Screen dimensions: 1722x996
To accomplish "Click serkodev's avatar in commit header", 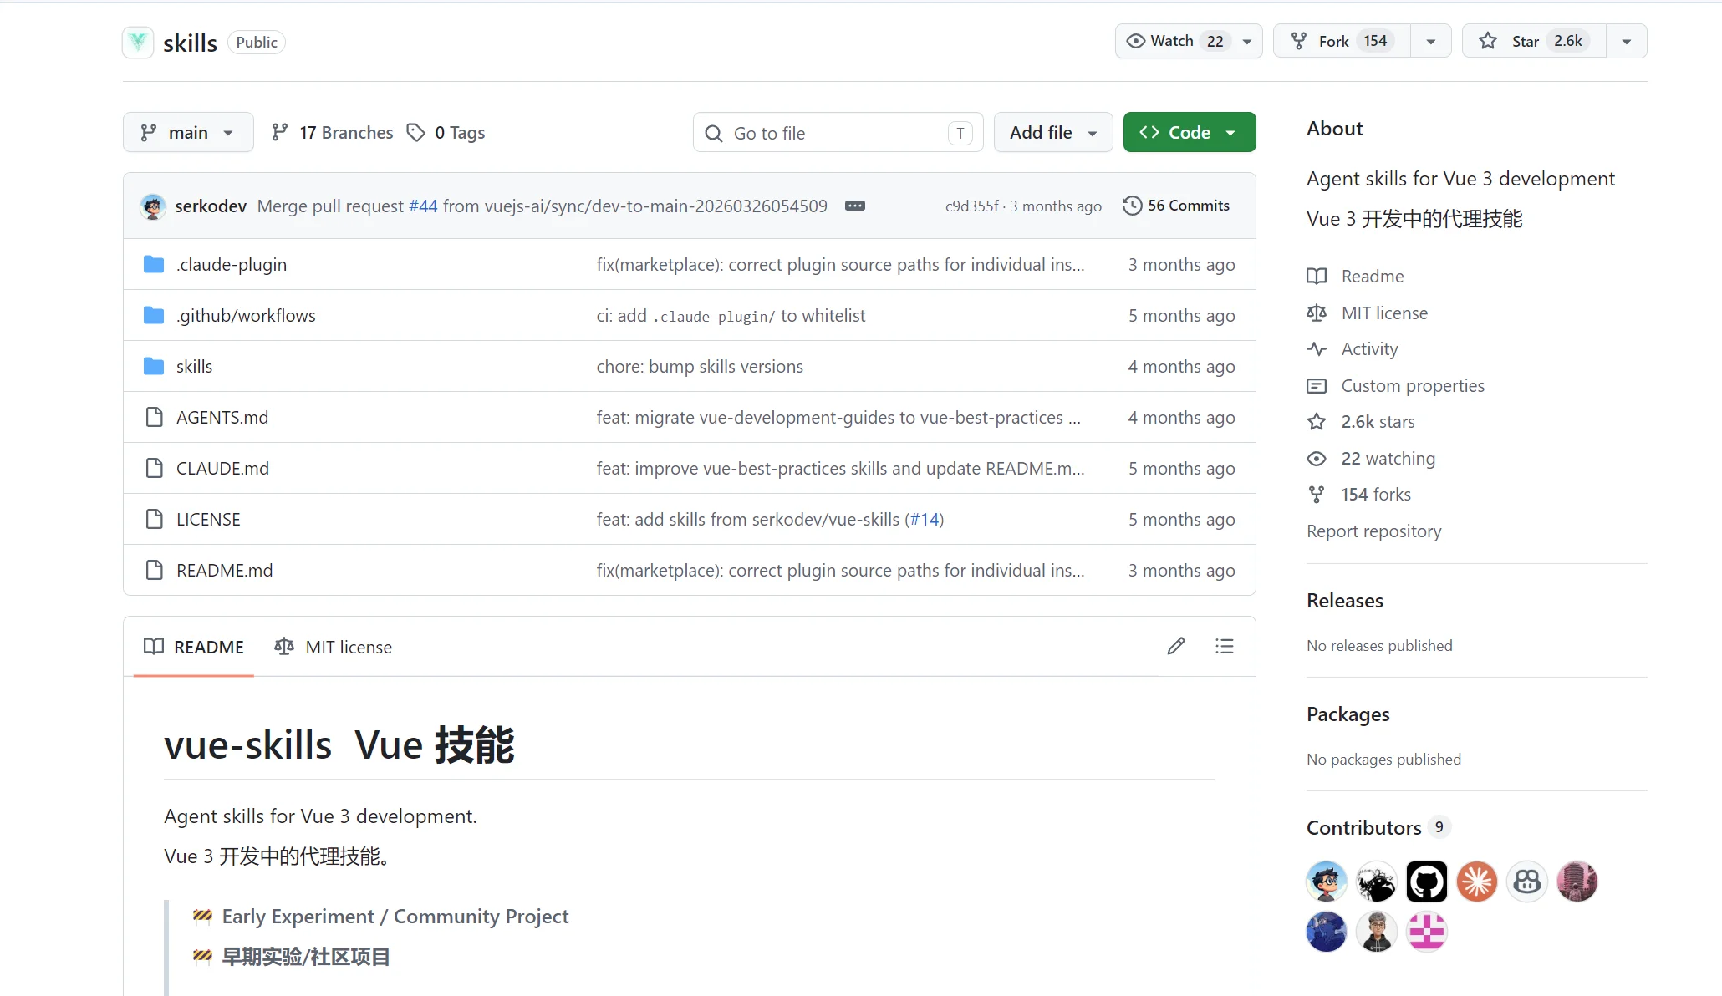I will [153, 206].
